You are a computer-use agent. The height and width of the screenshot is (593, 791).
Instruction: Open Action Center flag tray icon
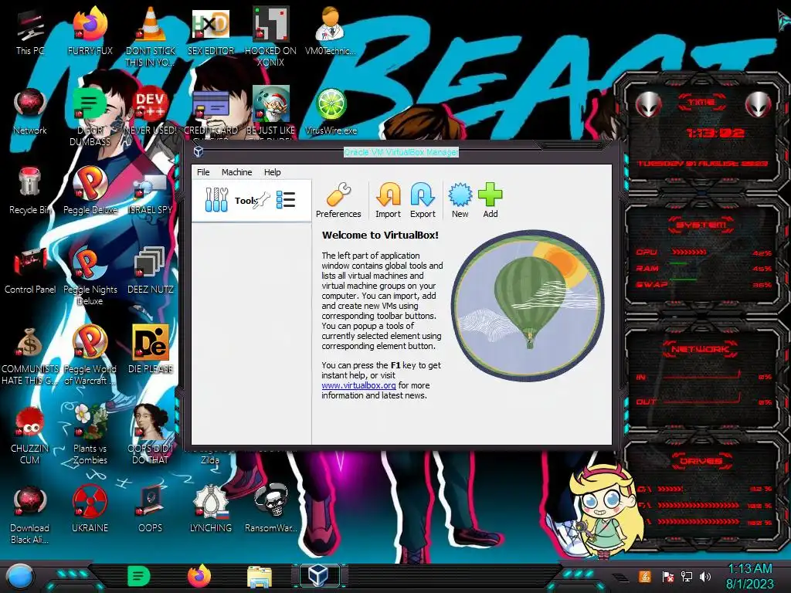point(668,576)
